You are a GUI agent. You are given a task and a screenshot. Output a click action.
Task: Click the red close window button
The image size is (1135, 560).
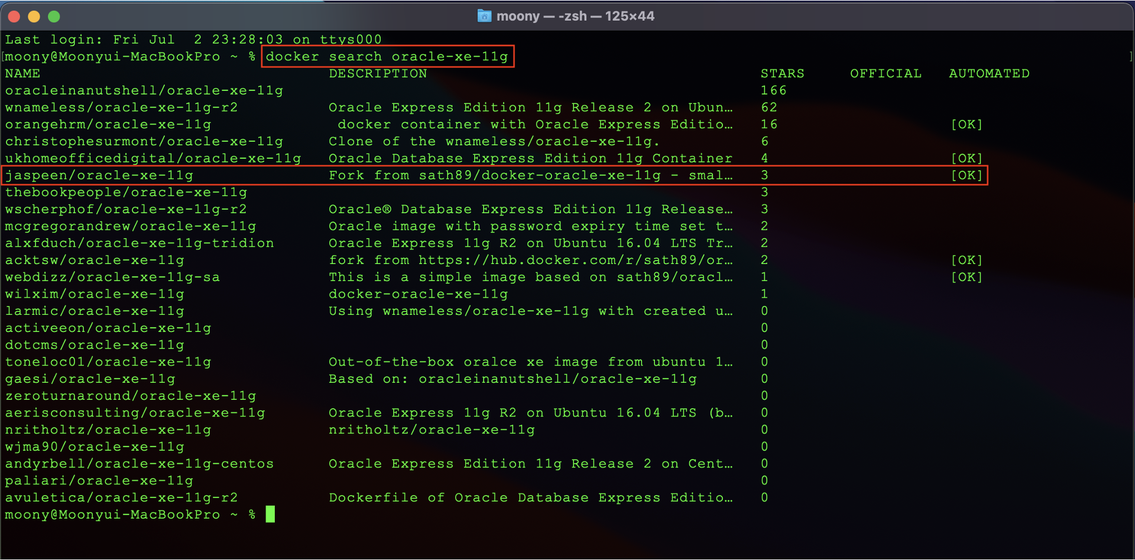click(15, 17)
